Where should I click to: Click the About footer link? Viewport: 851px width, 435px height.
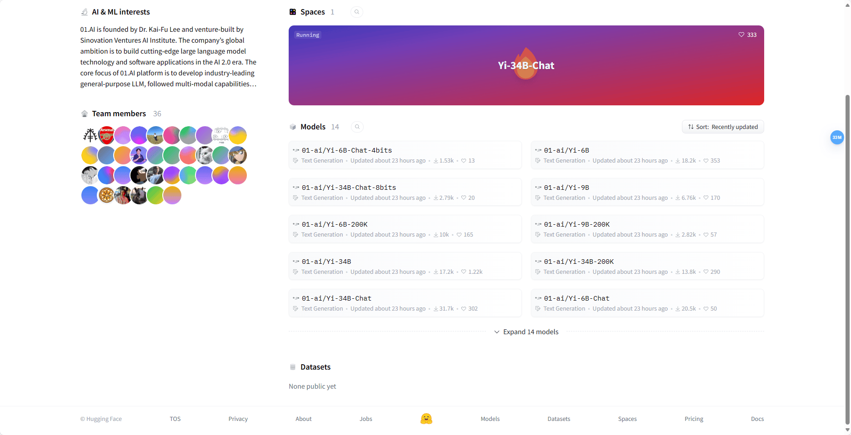point(304,419)
